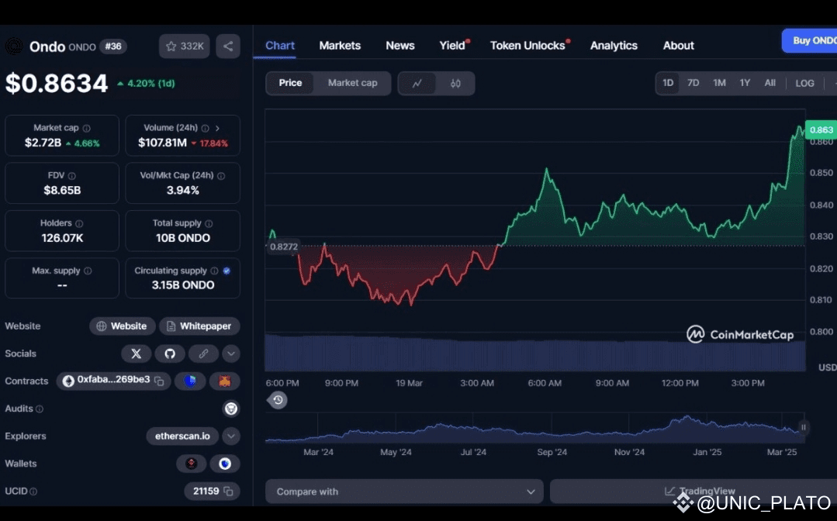Image resolution: width=837 pixels, height=521 pixels.
Task: Open the Whitepaper link
Action: click(x=199, y=326)
